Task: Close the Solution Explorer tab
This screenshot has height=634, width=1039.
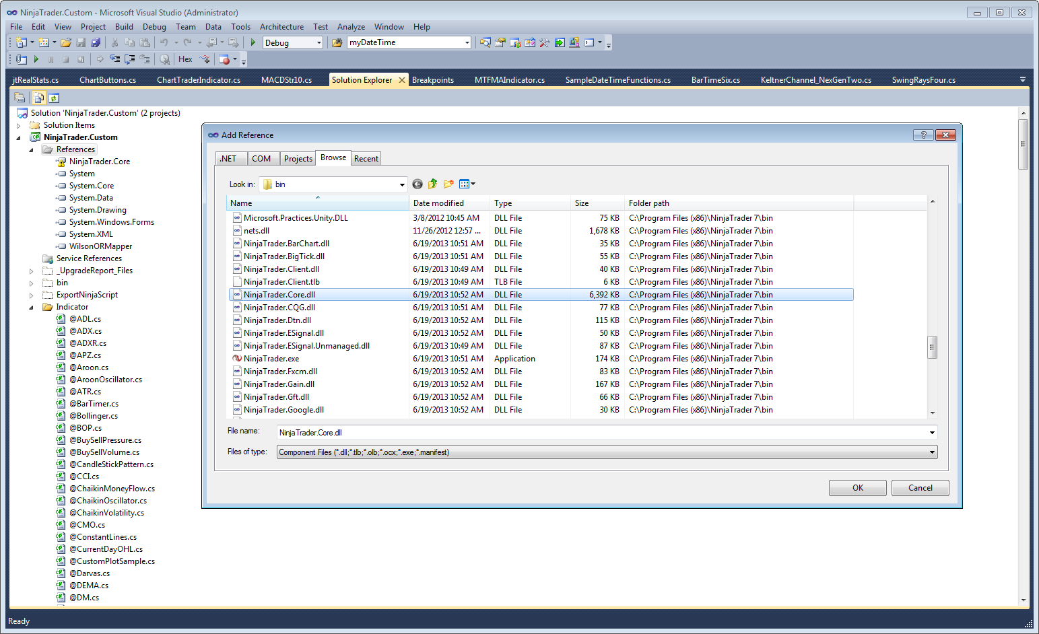Action: 402,79
